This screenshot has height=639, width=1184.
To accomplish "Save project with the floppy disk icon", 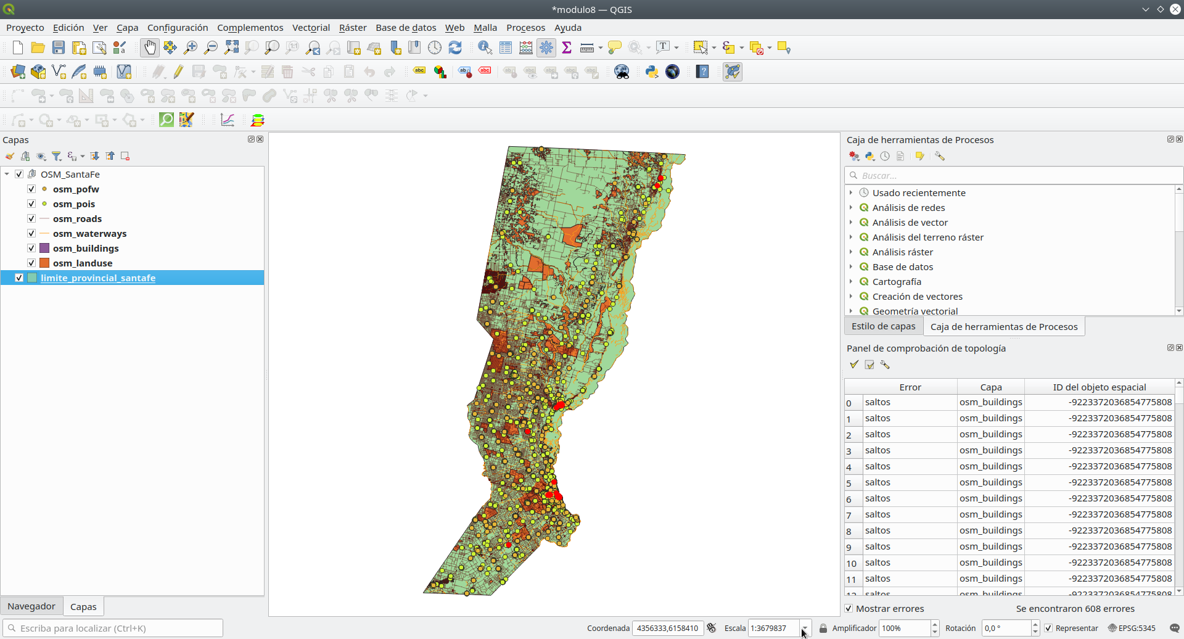I will tap(59, 47).
